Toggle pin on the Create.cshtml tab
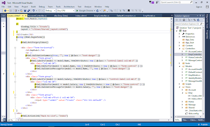 (x=23, y=16)
